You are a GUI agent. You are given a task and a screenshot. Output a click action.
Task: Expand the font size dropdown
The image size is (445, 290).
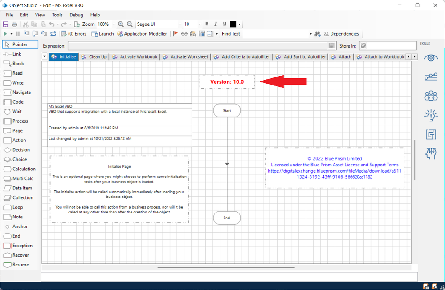click(x=199, y=24)
